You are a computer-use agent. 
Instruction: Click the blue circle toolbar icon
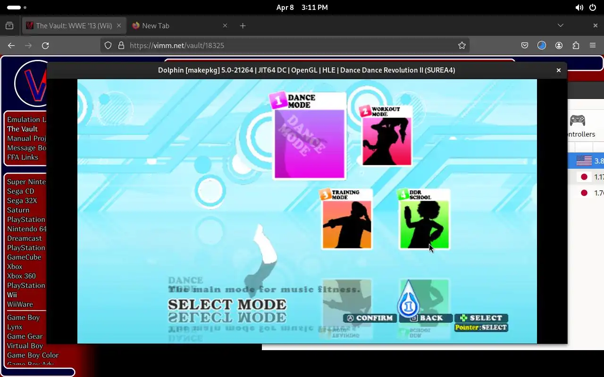tap(542, 45)
